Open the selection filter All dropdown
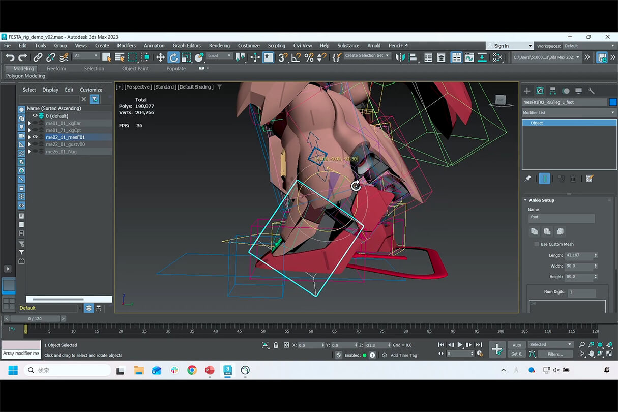 [86, 56]
